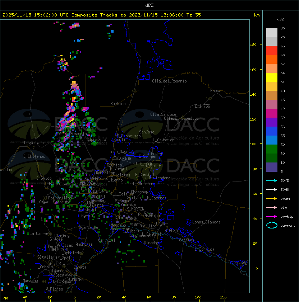Click the Ramblon map label
This screenshot has width=299, height=302.
(118, 104)
